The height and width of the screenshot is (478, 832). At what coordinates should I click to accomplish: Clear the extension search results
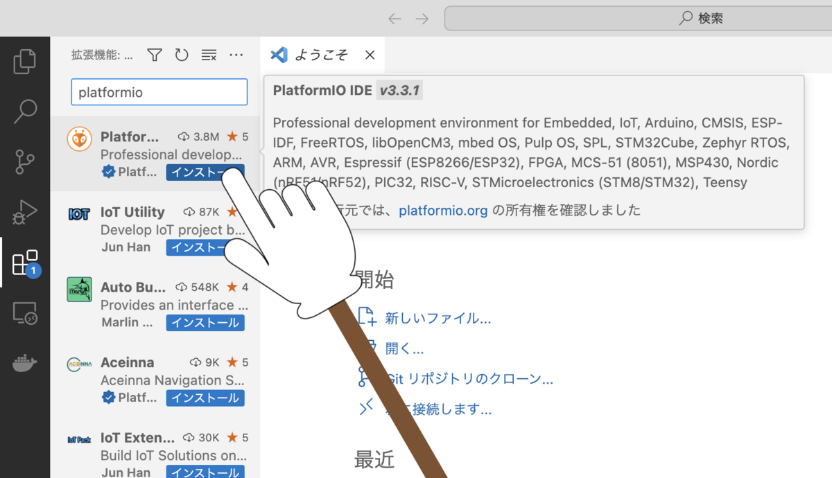point(209,54)
